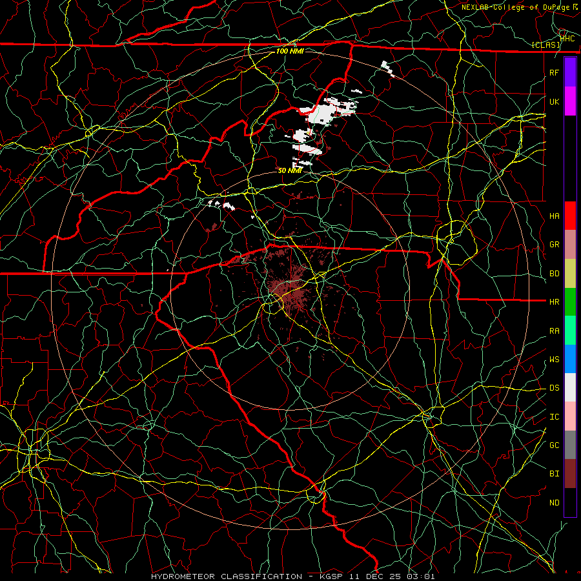The image size is (581, 581).
Task: Click the WS legend label
Action: [555, 360]
